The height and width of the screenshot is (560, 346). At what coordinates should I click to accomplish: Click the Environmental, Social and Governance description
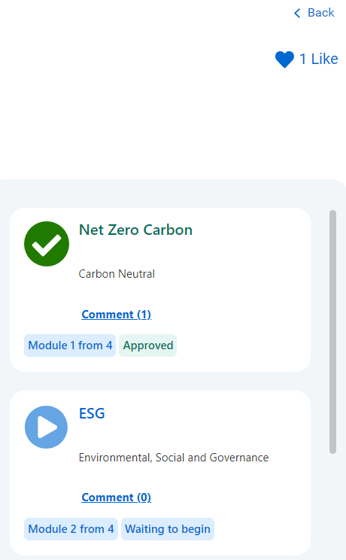[x=174, y=458]
